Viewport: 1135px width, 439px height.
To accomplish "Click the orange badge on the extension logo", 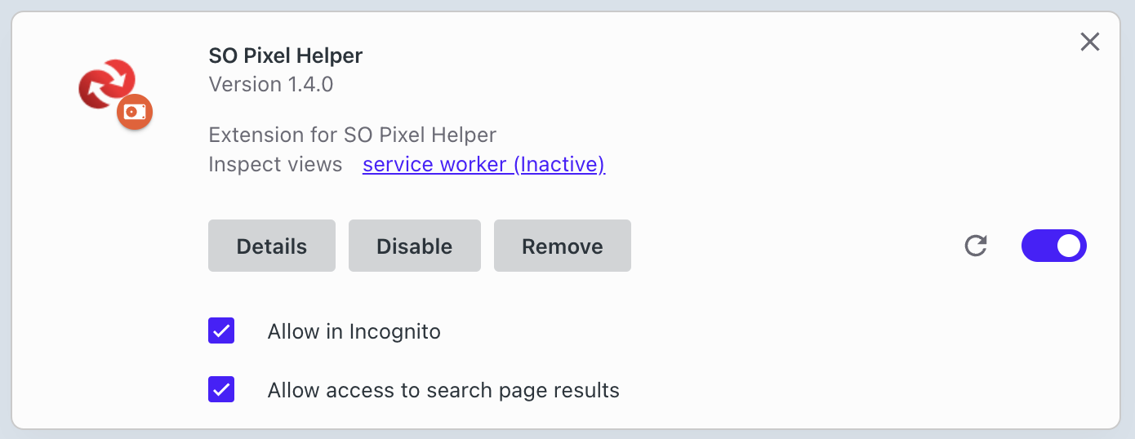I will 135,112.
